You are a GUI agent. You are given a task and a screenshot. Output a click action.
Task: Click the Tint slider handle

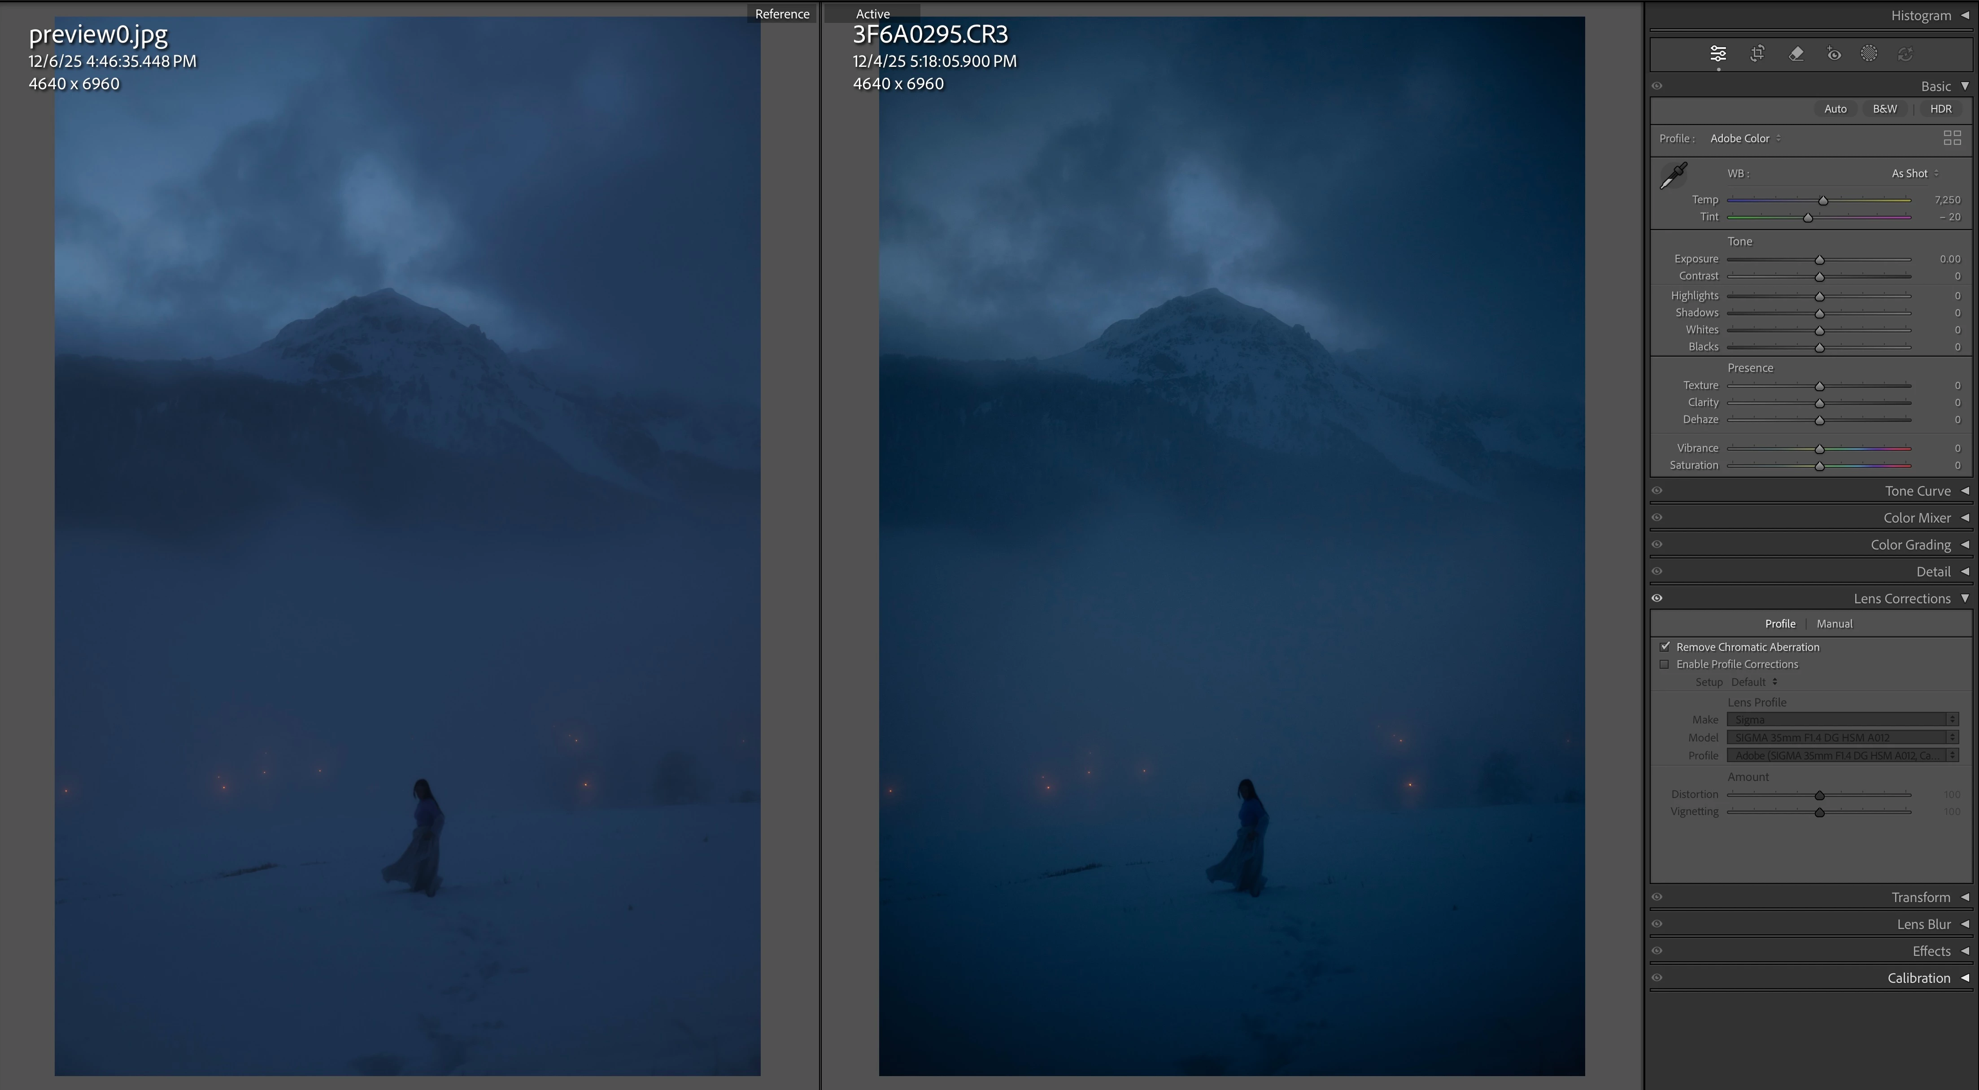click(x=1808, y=218)
